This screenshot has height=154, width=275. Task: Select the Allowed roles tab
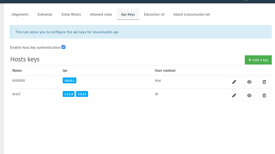click(x=101, y=14)
